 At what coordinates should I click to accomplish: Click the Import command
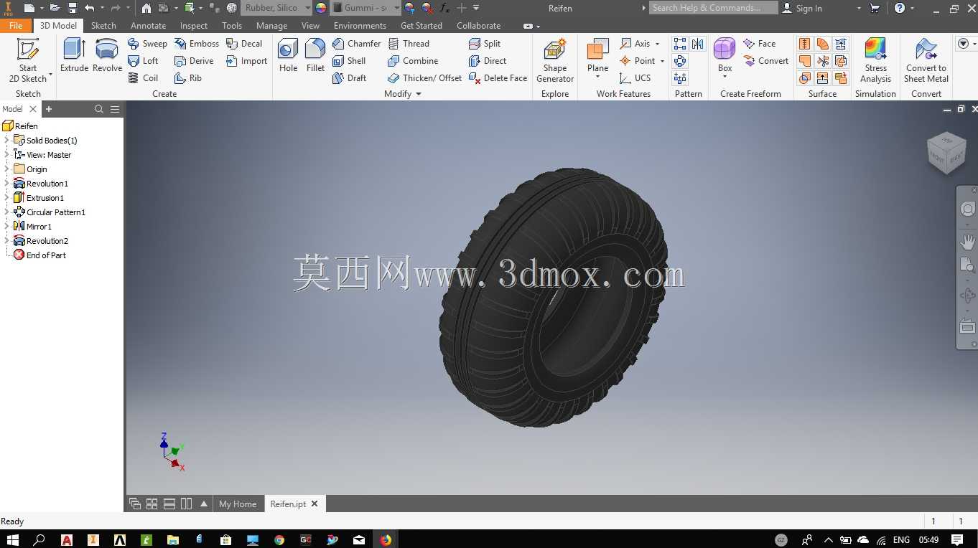(246, 61)
